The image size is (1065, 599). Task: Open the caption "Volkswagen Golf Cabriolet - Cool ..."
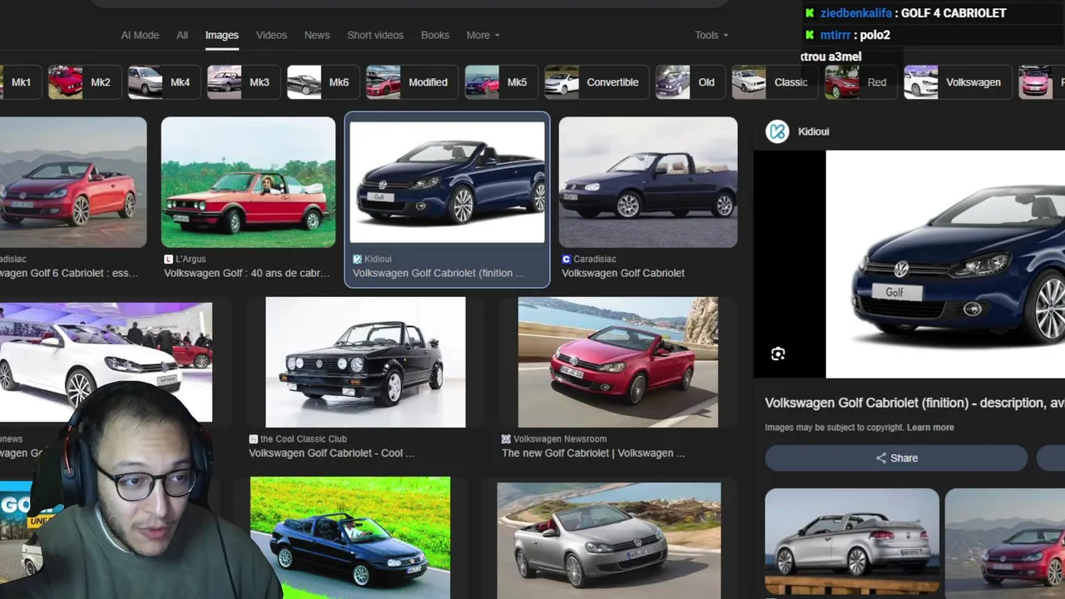(x=331, y=453)
